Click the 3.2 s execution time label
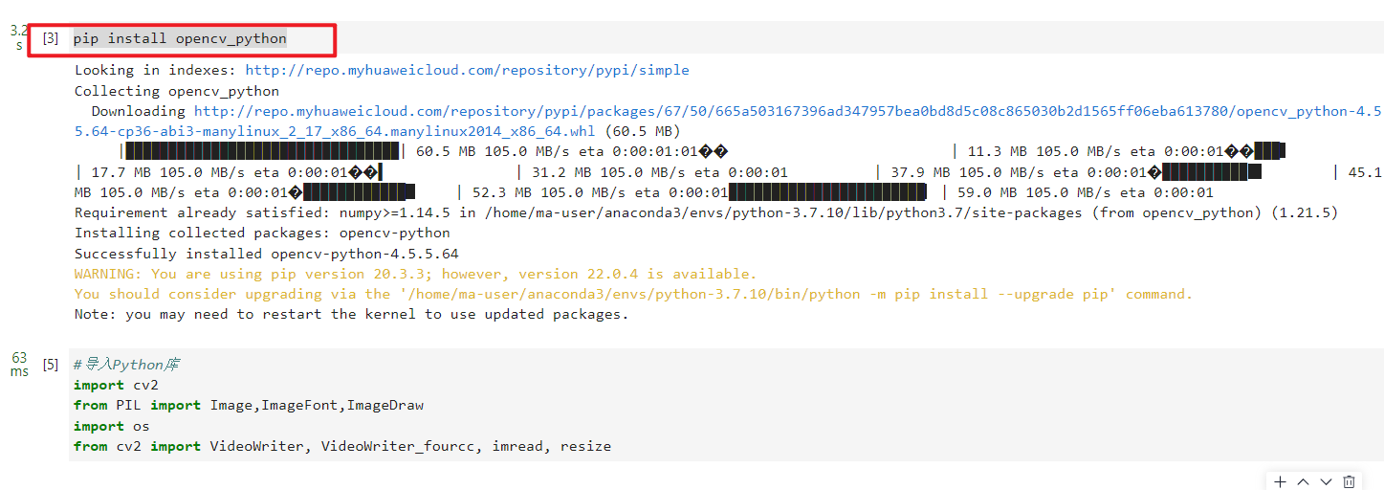 pyautogui.click(x=19, y=37)
